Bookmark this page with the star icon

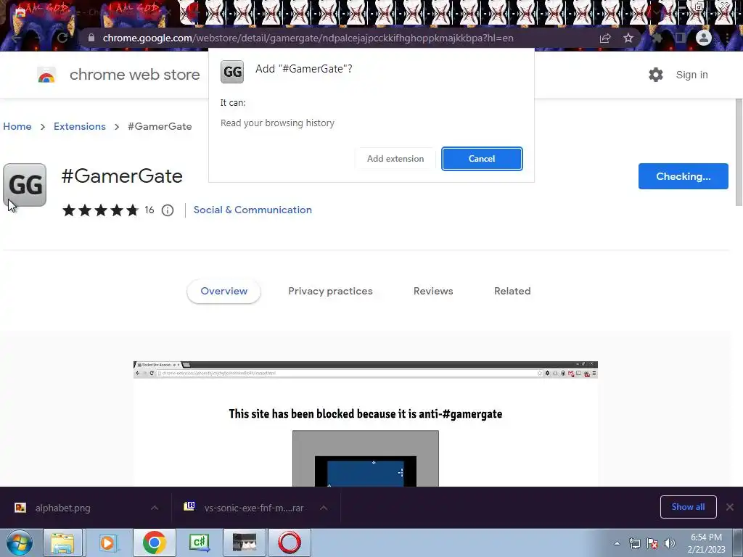tap(628, 38)
